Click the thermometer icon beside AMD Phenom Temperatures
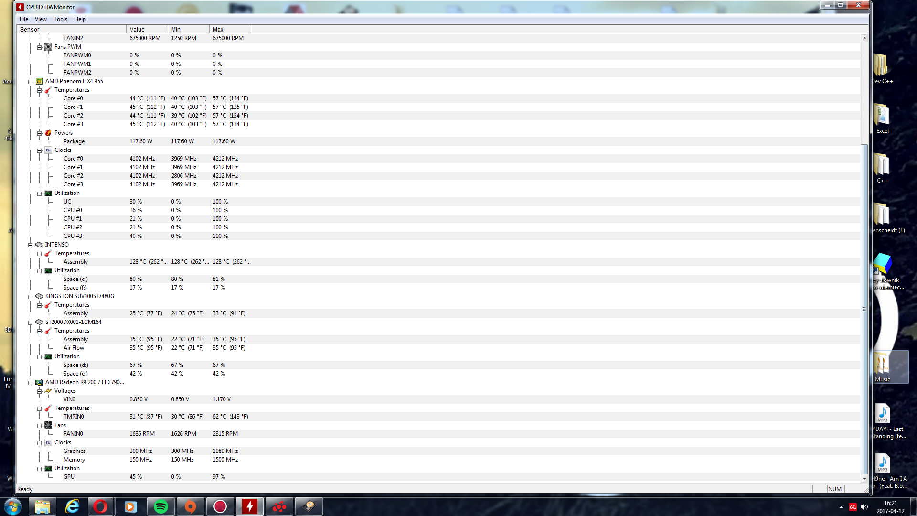917x516 pixels. pos(48,90)
